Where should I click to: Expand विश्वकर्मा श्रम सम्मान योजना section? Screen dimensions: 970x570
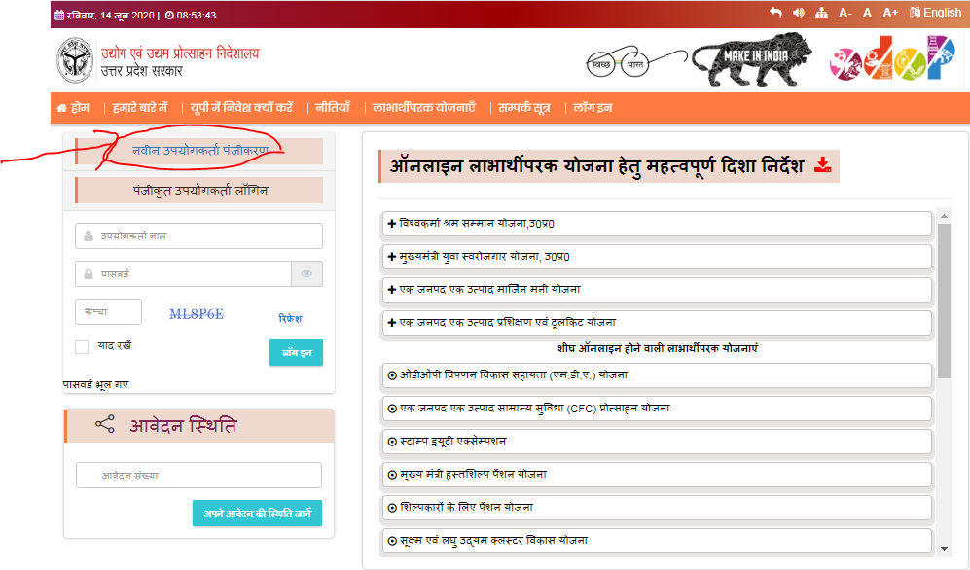(x=659, y=224)
